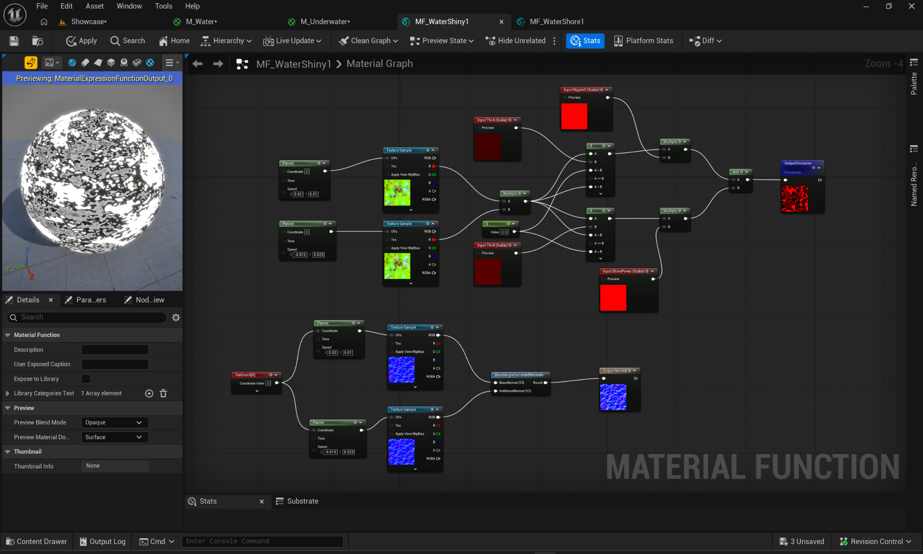Image resolution: width=923 pixels, height=554 pixels.
Task: Click the graph icon beside MF_WaterShiny1 breadcrumb
Action: click(242, 64)
